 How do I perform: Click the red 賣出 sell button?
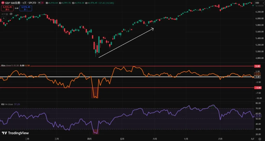pos(7,8)
